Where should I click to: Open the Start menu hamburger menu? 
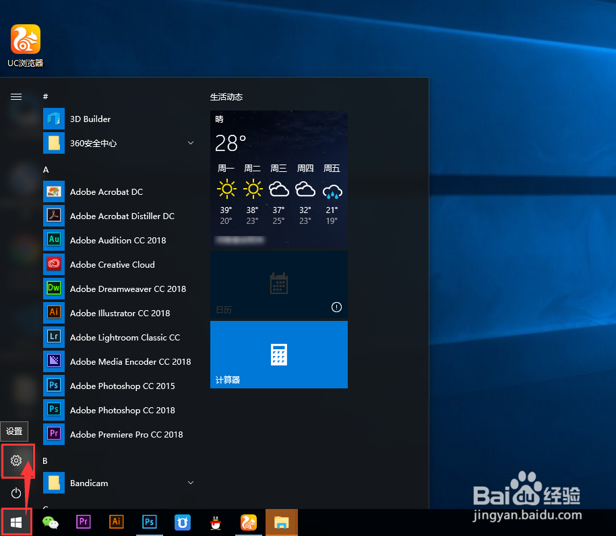(16, 96)
